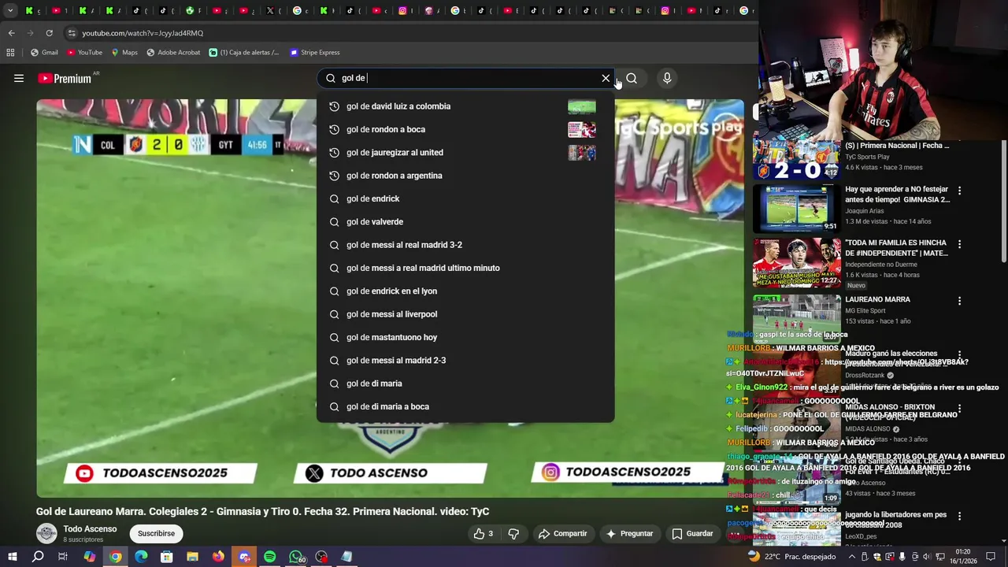
Task: Select suggestion 'gol de rondon a argentina'
Action: (465, 176)
